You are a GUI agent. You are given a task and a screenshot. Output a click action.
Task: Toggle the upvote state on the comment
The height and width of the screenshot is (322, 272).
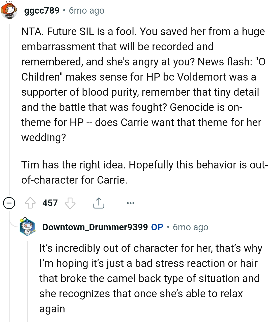click(x=31, y=203)
